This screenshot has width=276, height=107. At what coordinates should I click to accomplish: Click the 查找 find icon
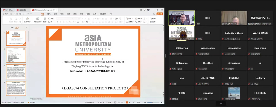(151, 19)
